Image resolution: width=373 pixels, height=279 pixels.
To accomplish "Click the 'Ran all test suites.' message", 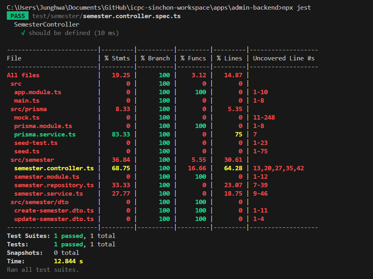I will coord(43,270).
